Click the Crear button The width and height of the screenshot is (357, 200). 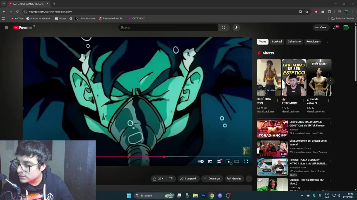pyautogui.click(x=321, y=27)
